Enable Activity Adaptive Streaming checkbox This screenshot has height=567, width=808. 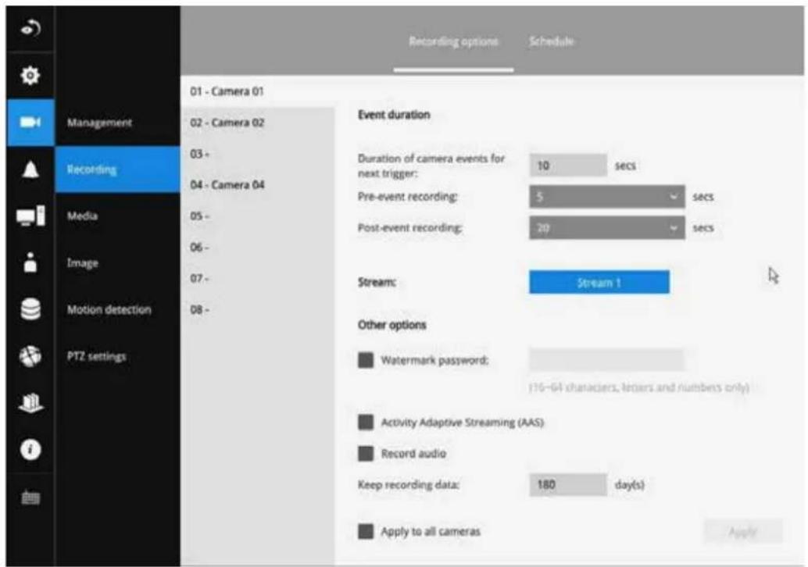[366, 423]
